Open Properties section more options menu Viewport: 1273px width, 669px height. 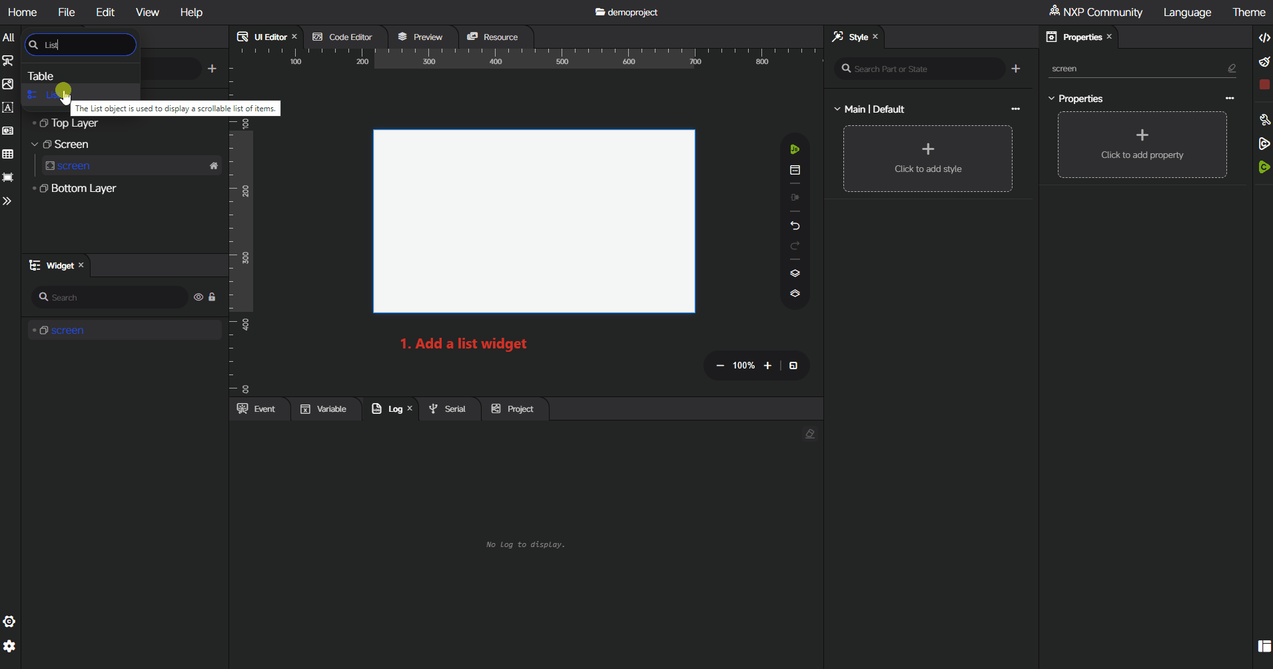pos(1230,98)
